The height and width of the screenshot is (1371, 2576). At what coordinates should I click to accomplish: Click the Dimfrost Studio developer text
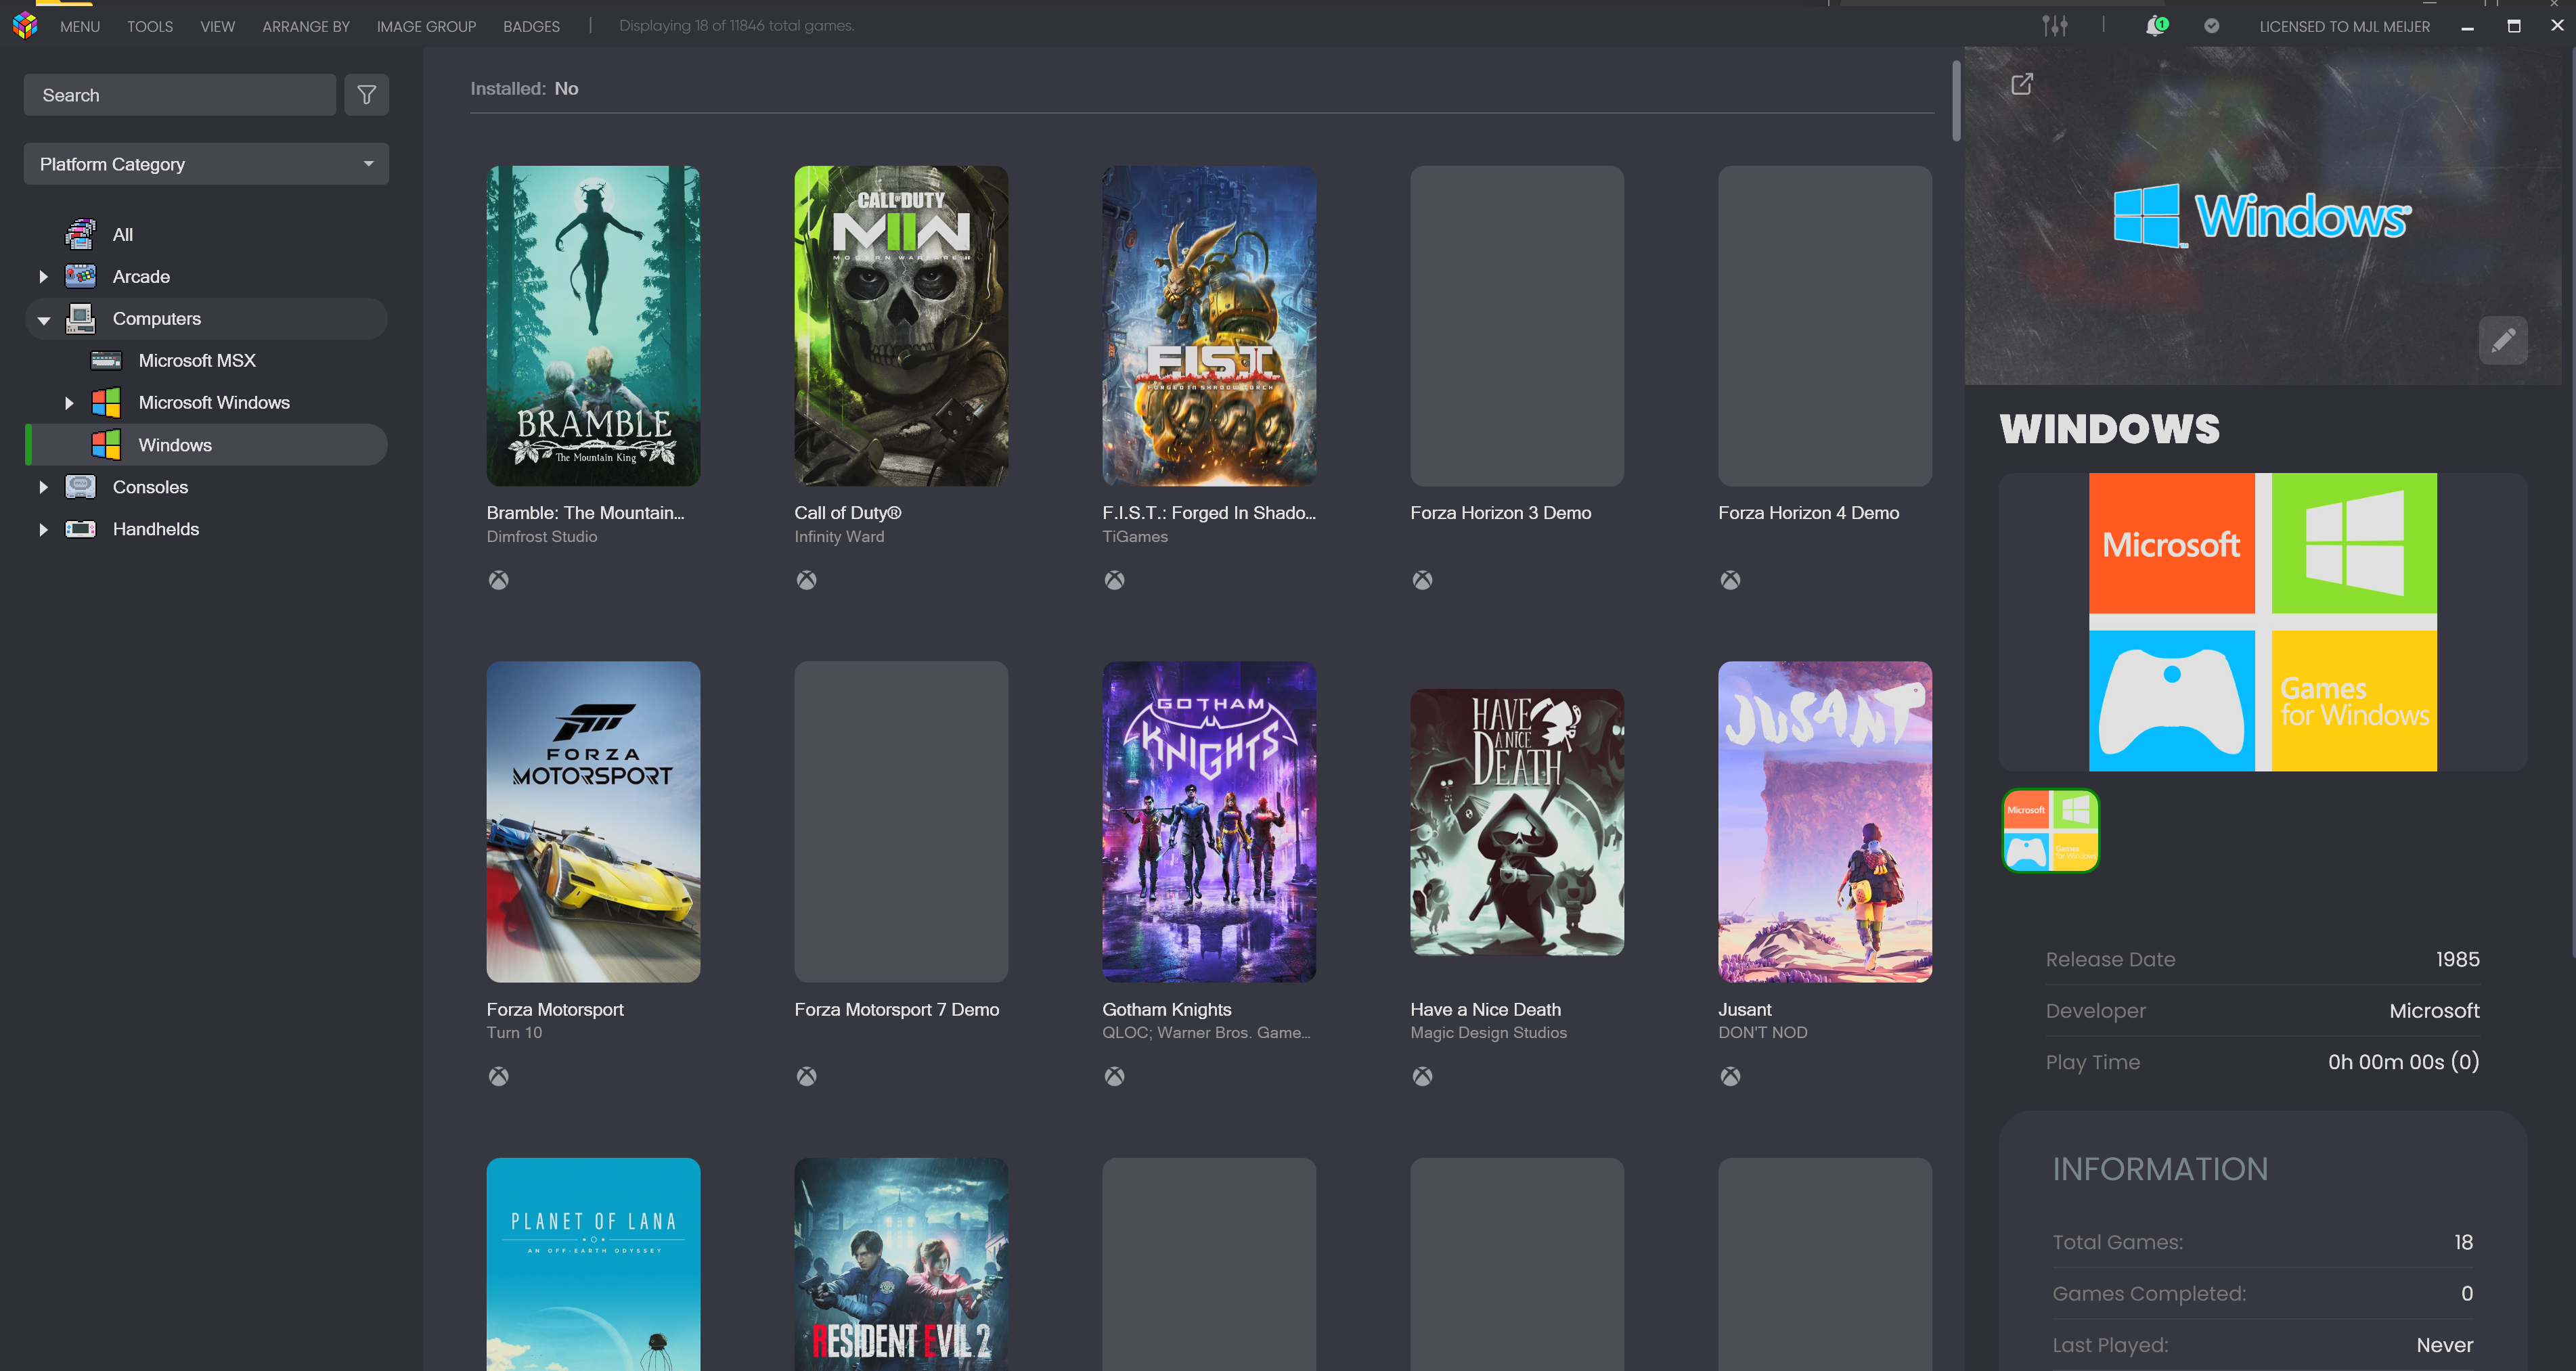coord(542,537)
